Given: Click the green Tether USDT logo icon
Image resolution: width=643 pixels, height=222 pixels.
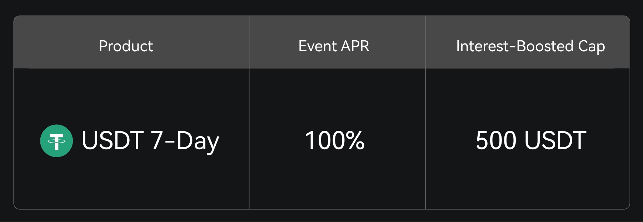Looking at the screenshot, I should click(x=56, y=141).
